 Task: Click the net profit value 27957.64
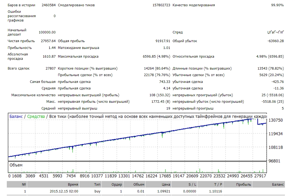click(x=48, y=41)
